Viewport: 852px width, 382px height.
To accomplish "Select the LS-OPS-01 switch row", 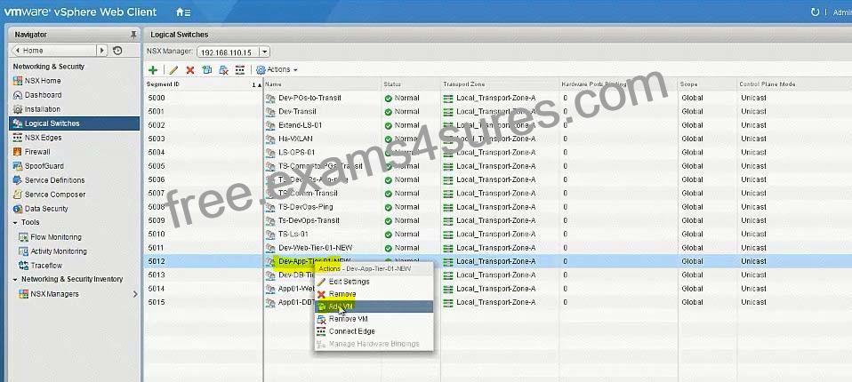I will (498, 153).
